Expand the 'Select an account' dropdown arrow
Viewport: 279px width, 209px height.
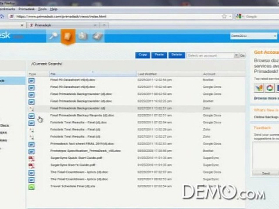coord(236,55)
